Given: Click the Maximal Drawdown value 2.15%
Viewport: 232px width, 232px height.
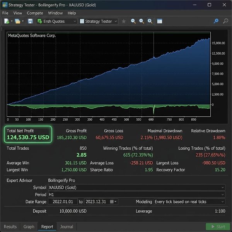Looking at the screenshot, I should pos(161,137).
